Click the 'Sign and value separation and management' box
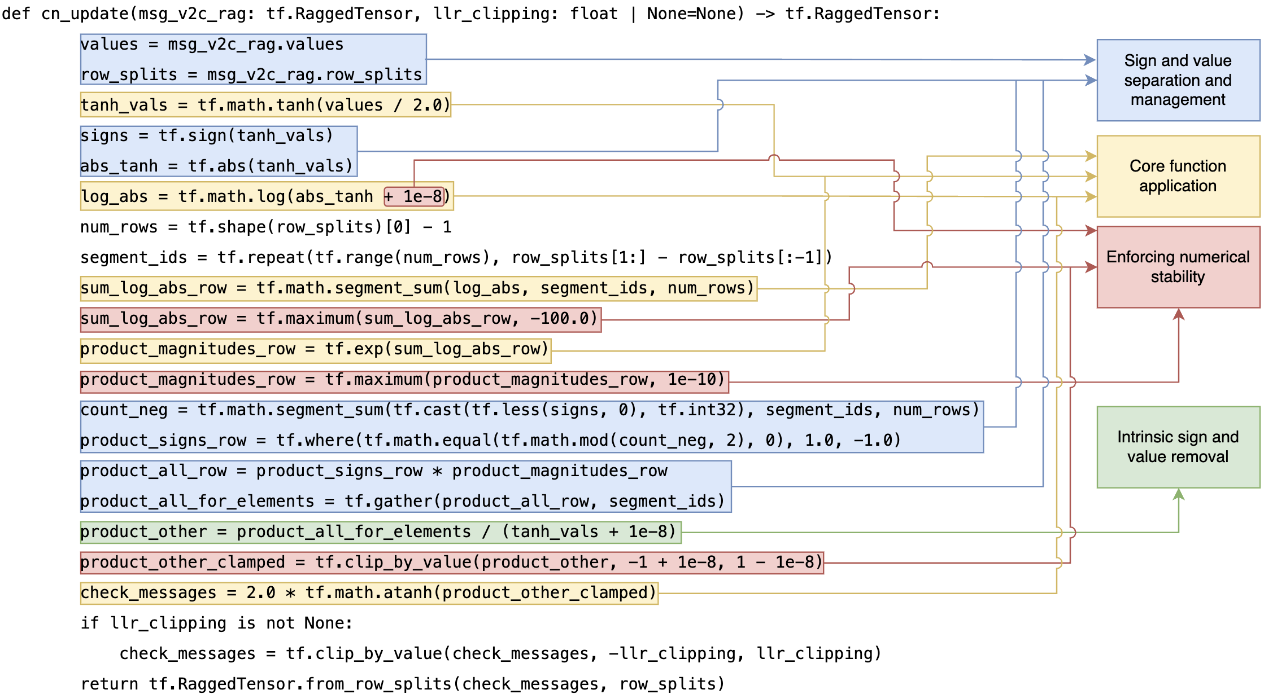This screenshot has height=694, width=1264. coord(1178,80)
